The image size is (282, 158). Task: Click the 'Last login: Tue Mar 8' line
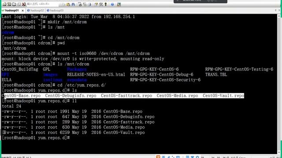(x=68, y=17)
